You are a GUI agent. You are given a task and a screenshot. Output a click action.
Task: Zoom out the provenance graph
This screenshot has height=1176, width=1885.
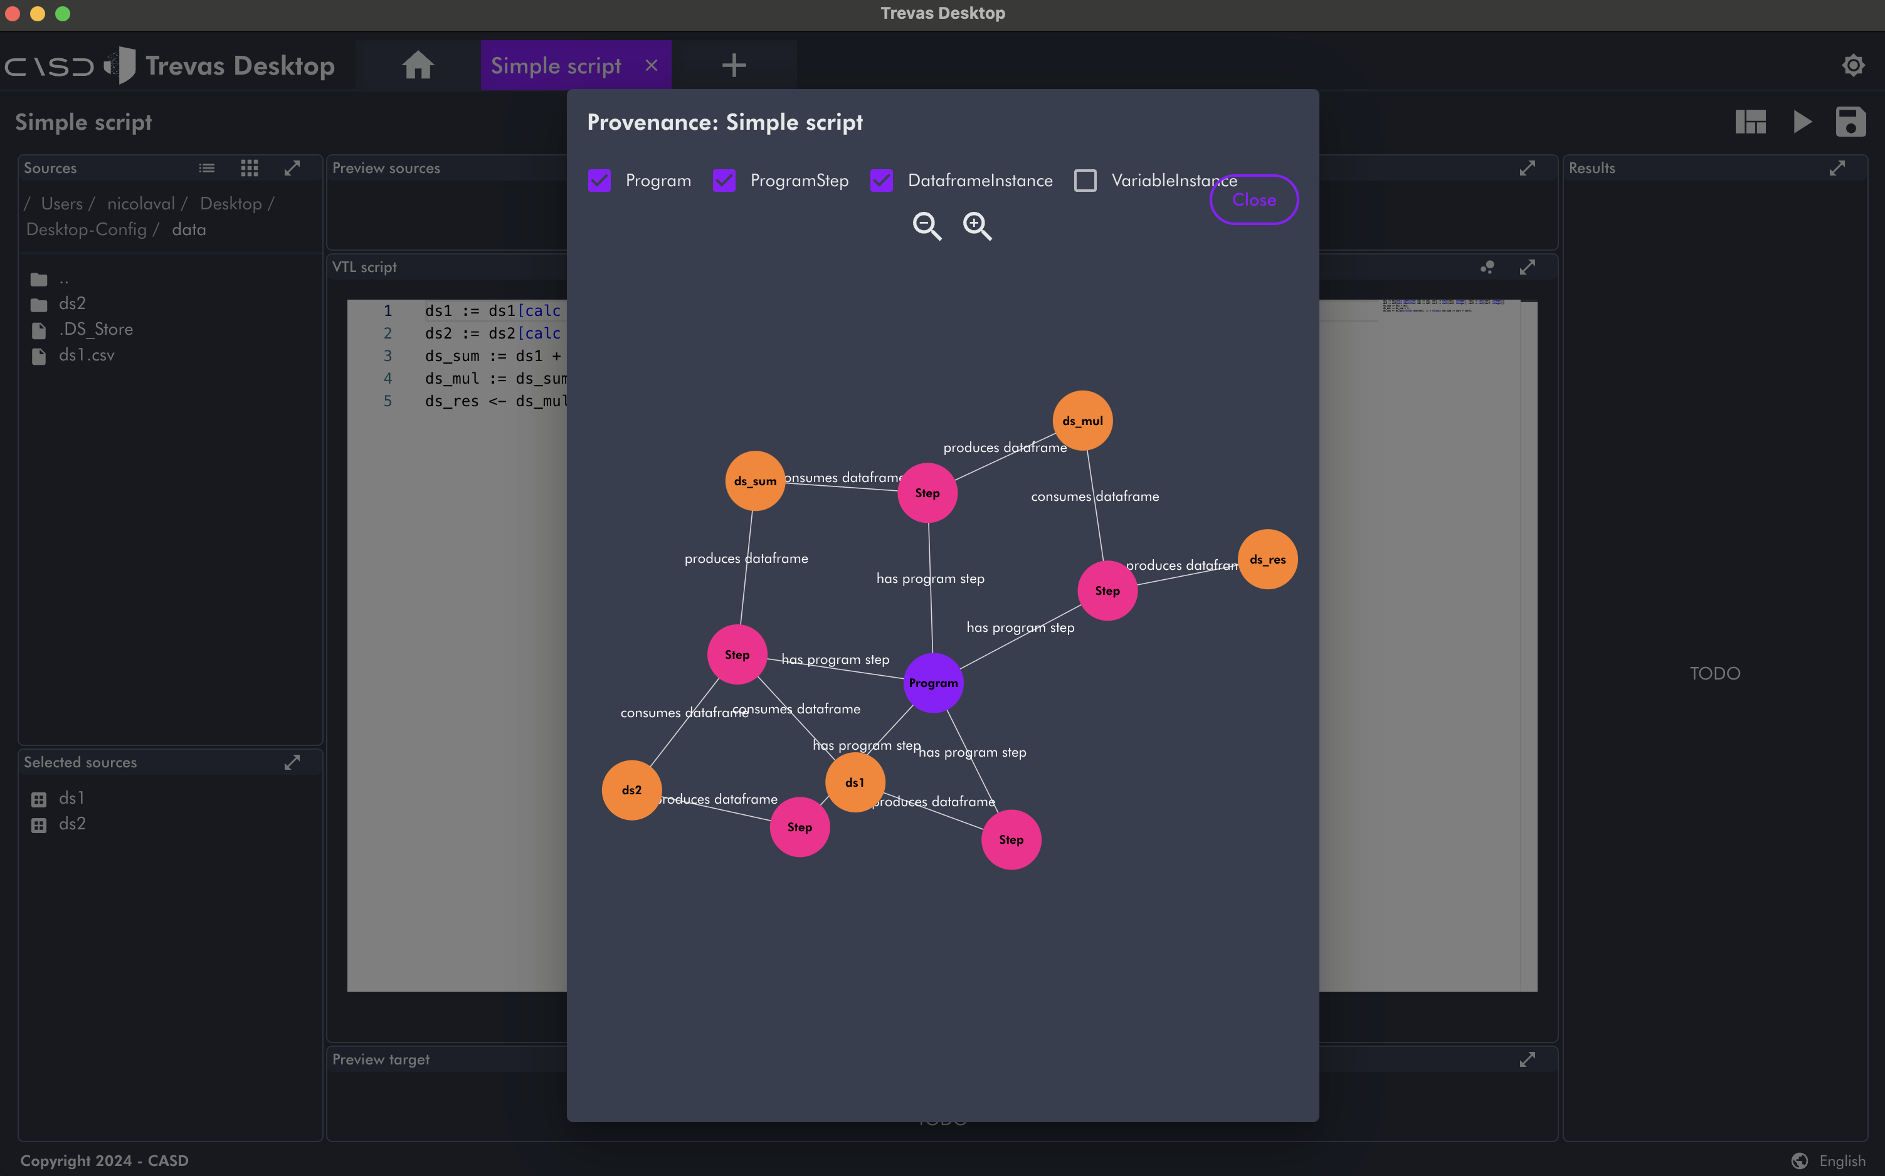point(927,226)
